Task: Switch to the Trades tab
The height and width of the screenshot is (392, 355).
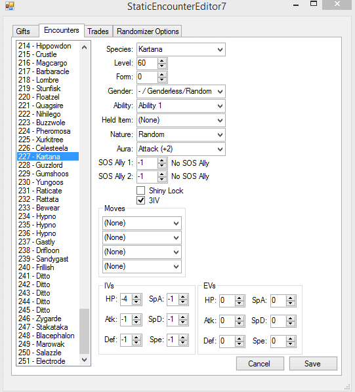Action: (x=98, y=31)
